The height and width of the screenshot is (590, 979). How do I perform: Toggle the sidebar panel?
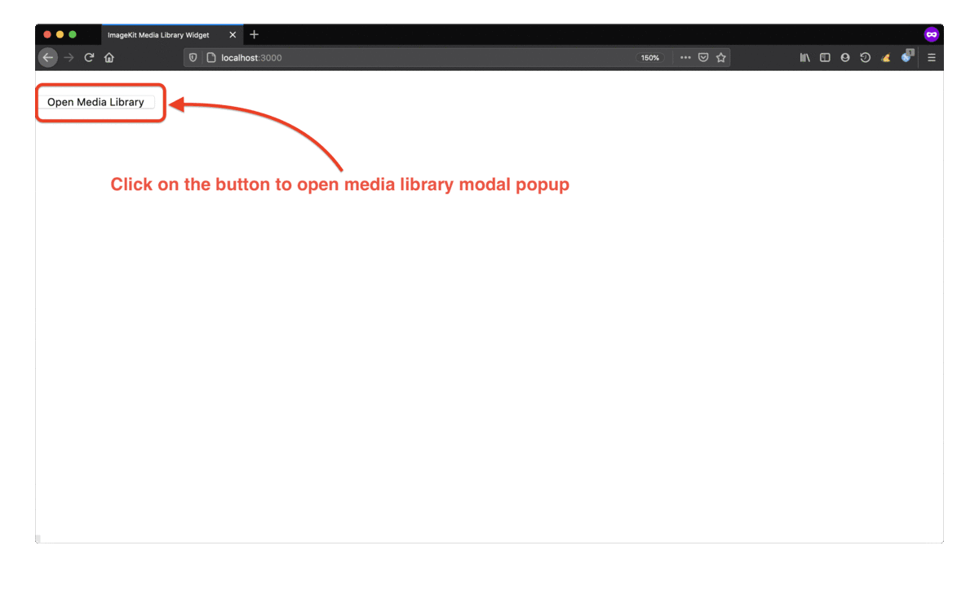[825, 58]
